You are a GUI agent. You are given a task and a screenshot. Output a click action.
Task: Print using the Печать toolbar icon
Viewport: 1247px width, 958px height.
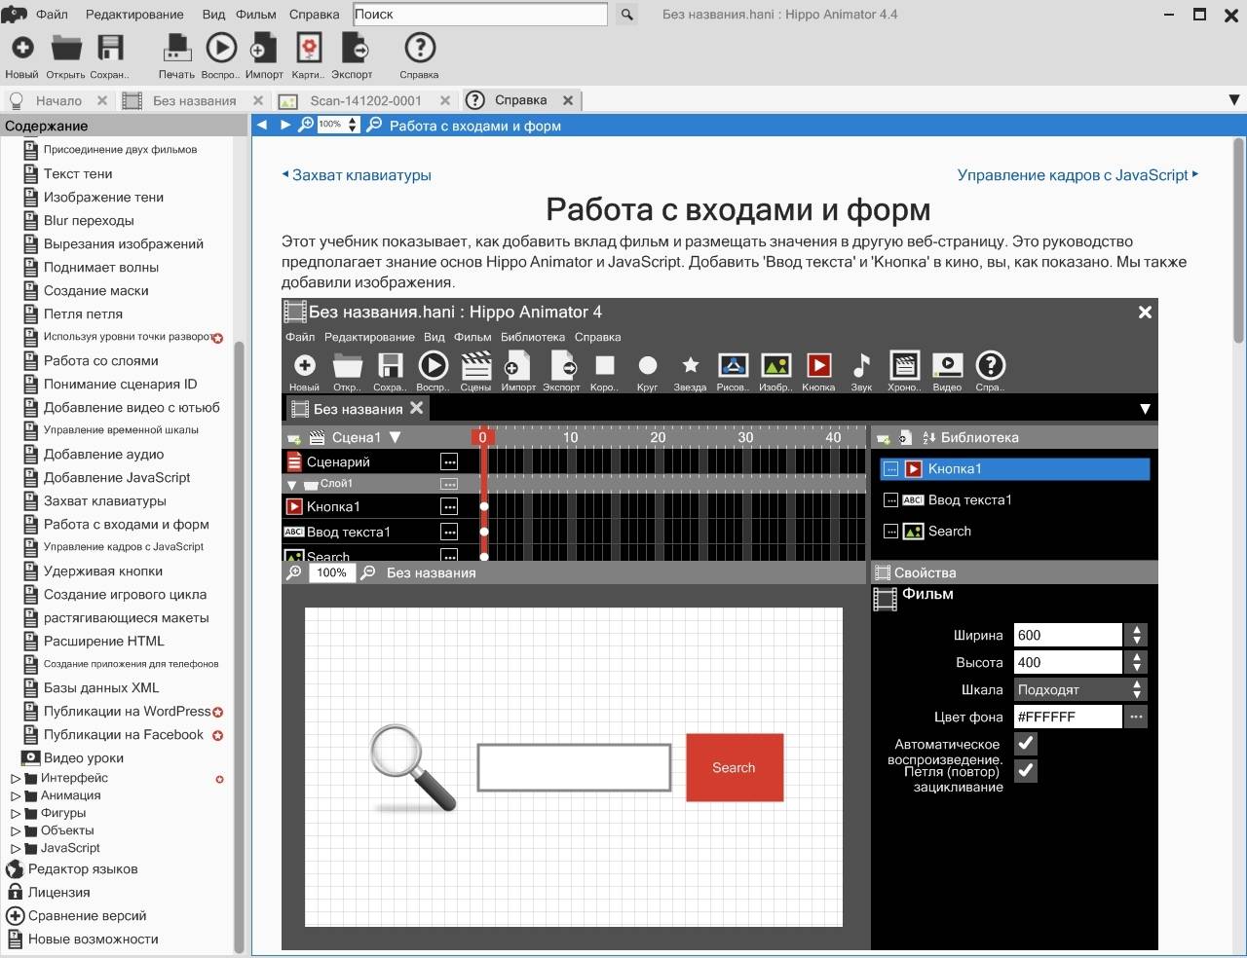pyautogui.click(x=176, y=48)
